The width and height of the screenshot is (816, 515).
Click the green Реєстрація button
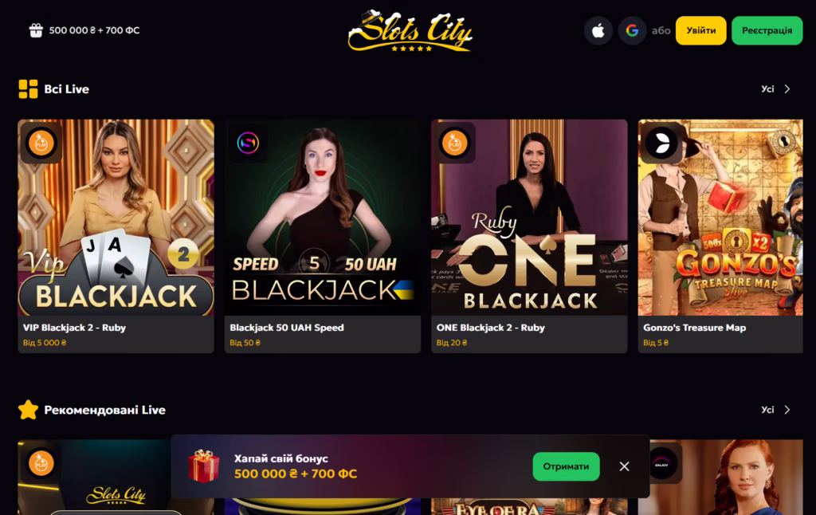(767, 31)
